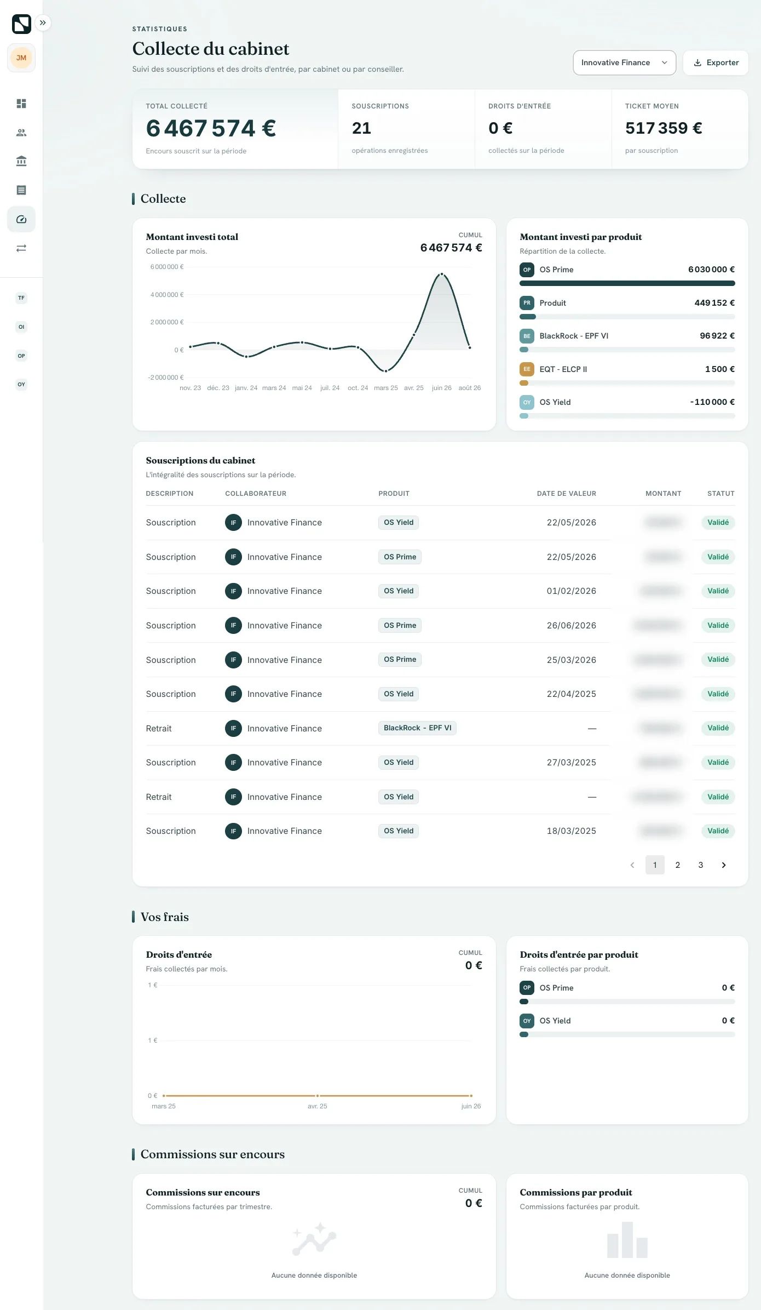Open the OP shortcut in the sidebar
761x1310 pixels.
(21, 356)
